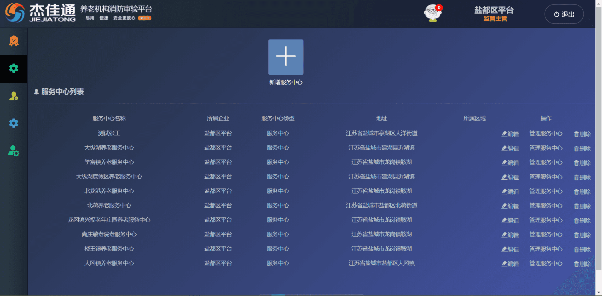This screenshot has width=602, height=296.
Task: Delete the 龙冈镇兴福老年庄园养老服务中心 row
Action: point(582,221)
